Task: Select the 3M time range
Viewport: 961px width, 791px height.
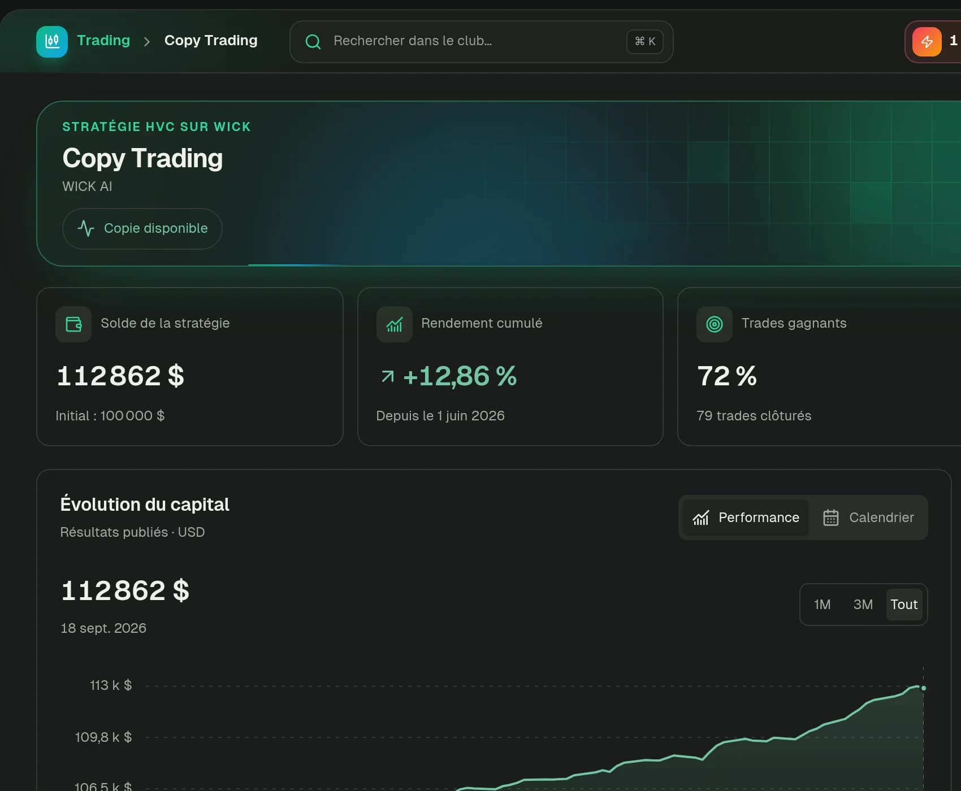Action: coord(863,605)
